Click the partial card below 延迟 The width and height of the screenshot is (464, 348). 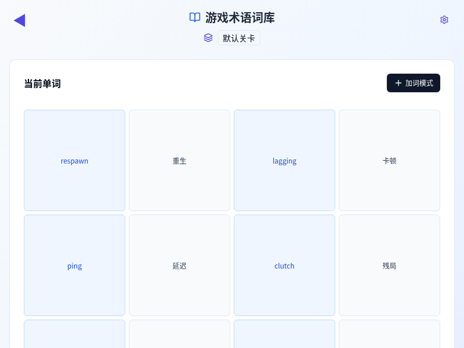(179, 334)
